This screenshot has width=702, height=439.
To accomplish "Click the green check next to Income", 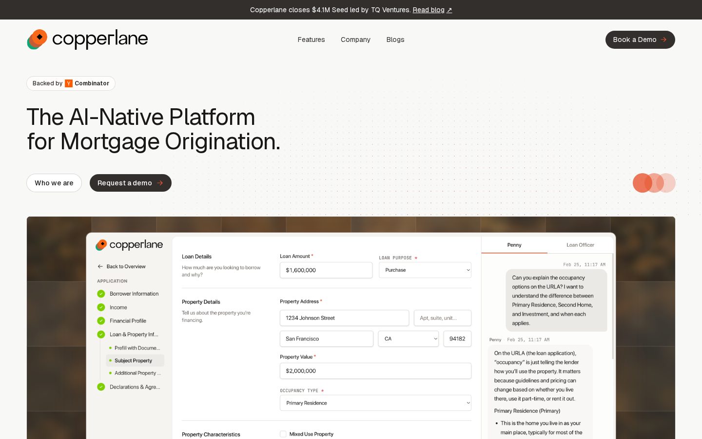I will pos(101,307).
